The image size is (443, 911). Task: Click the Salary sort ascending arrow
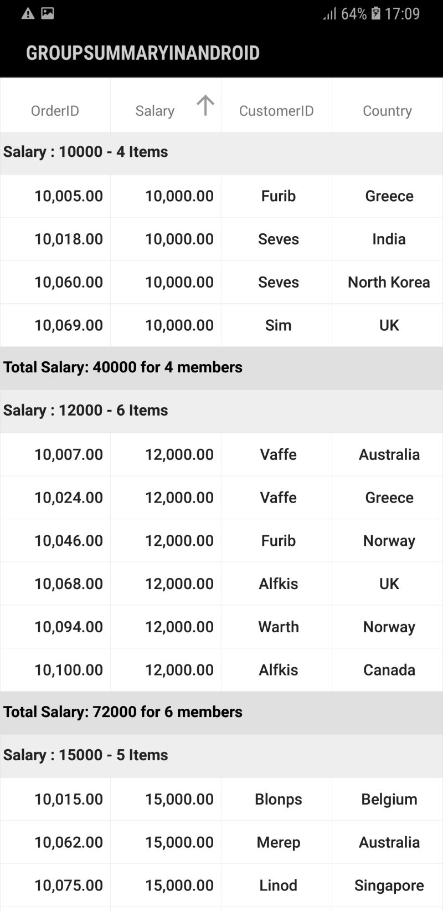(205, 105)
